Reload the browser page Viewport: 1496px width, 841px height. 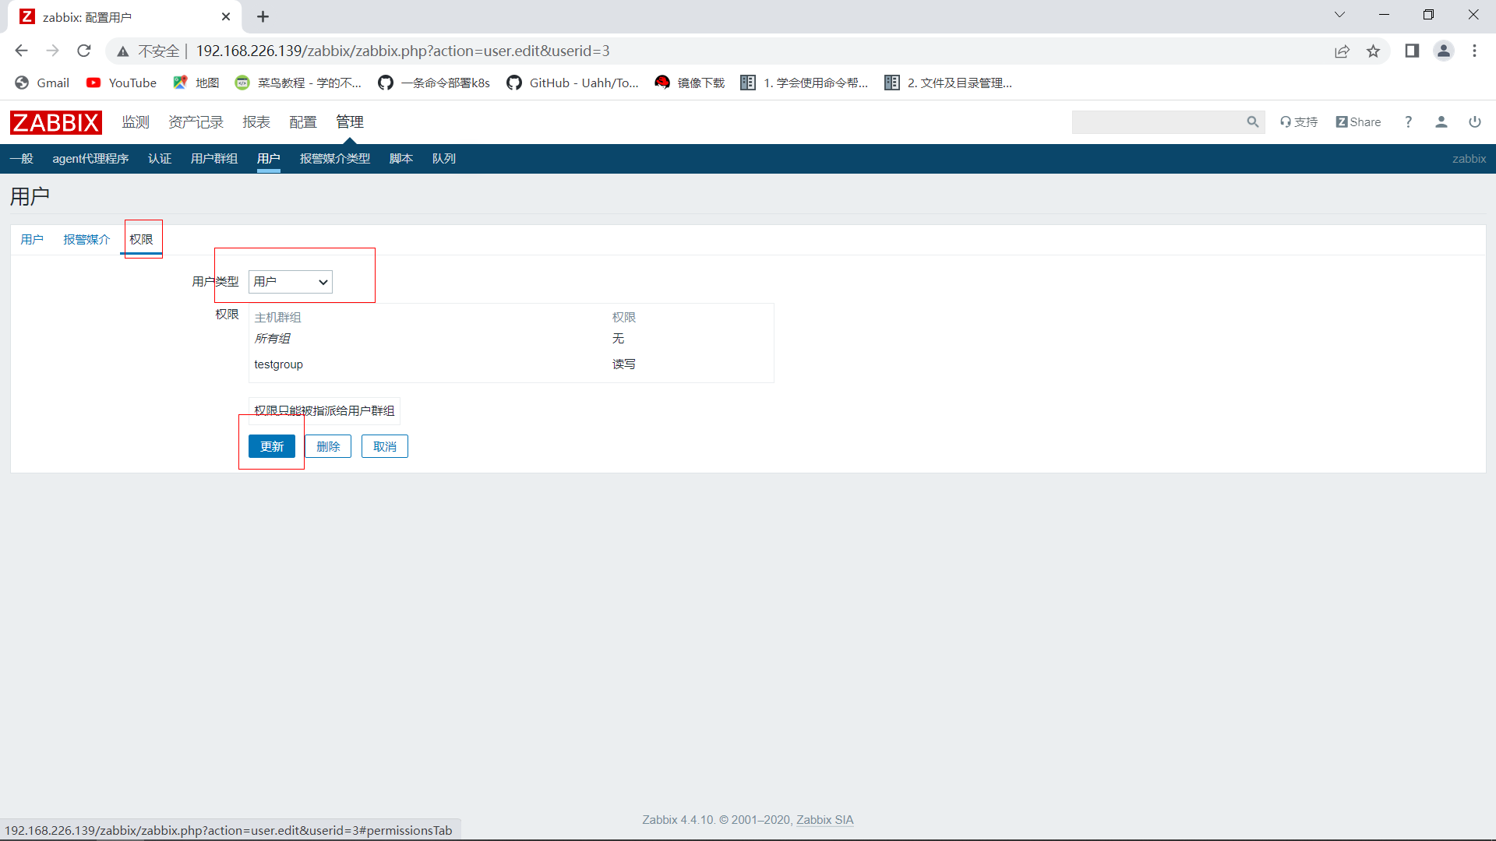(x=84, y=51)
